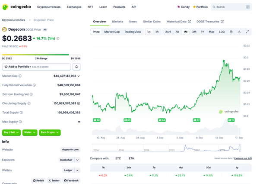
Task: Open the Blockchair explorer link
Action: pos(67,160)
